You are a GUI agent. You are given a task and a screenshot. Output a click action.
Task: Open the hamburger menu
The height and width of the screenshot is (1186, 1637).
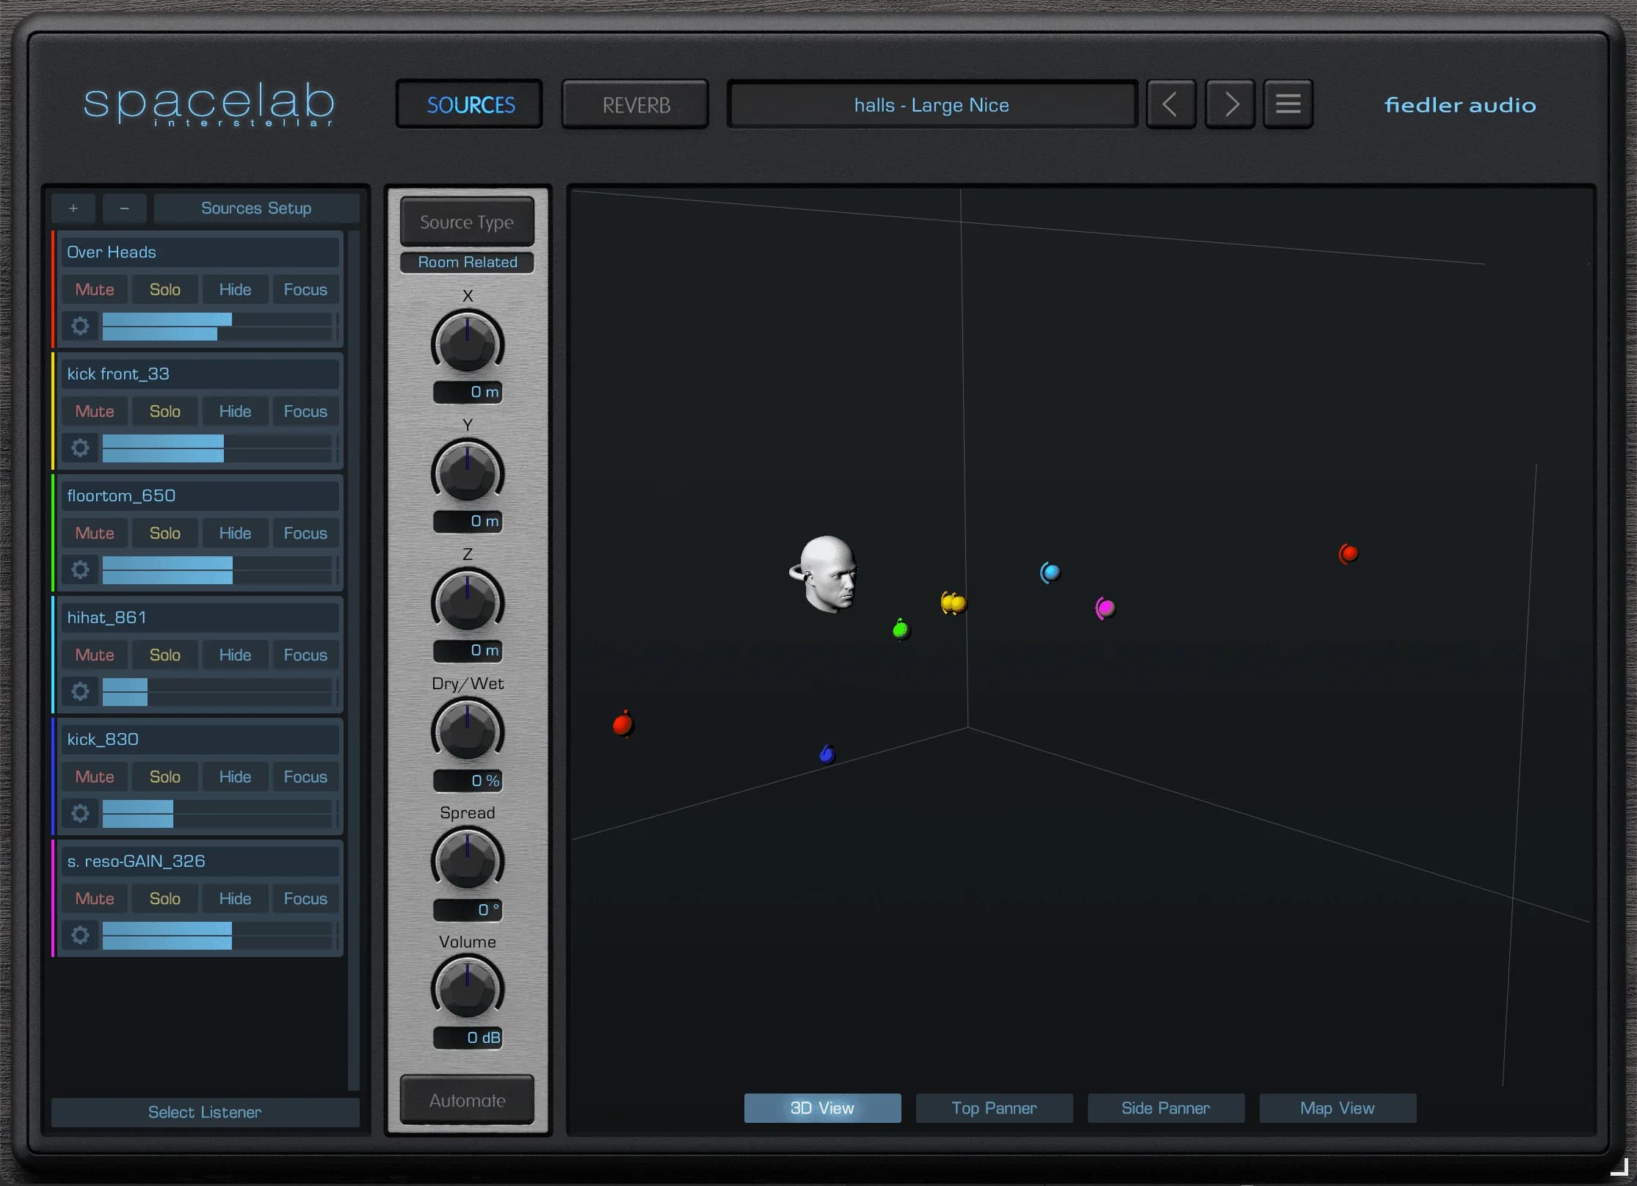(x=1288, y=103)
